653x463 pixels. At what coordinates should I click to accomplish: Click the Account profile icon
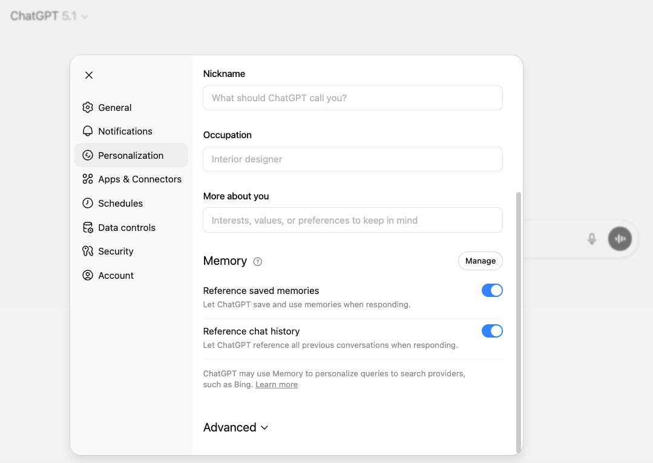point(88,275)
